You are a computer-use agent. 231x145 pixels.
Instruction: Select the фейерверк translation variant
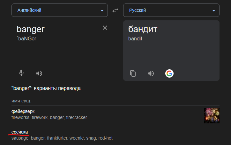coord(23,112)
